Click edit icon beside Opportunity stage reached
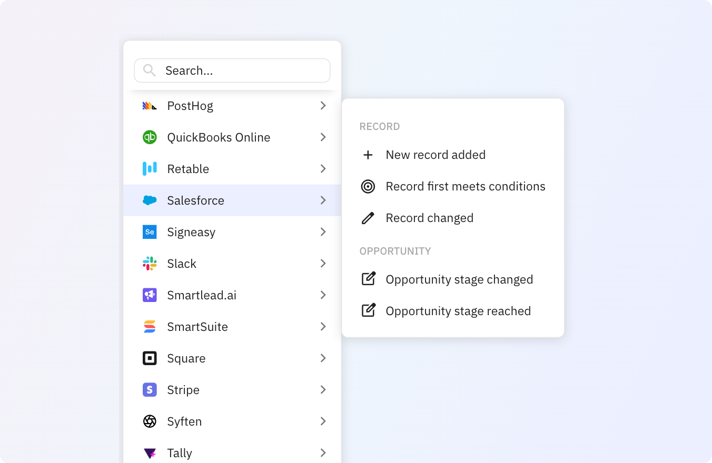Image resolution: width=712 pixels, height=463 pixels. click(x=369, y=310)
